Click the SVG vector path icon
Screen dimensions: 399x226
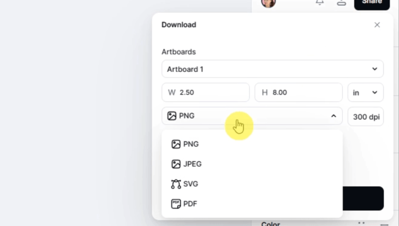coord(176,184)
